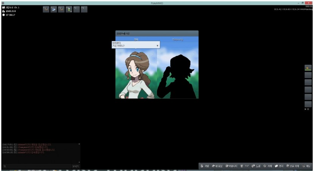Click the chat channel selector left of input
314x171 pixels.
(5, 166)
